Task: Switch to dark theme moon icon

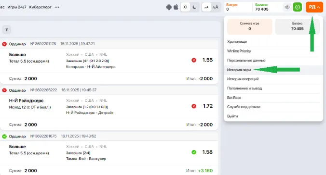Action: pos(194,7)
